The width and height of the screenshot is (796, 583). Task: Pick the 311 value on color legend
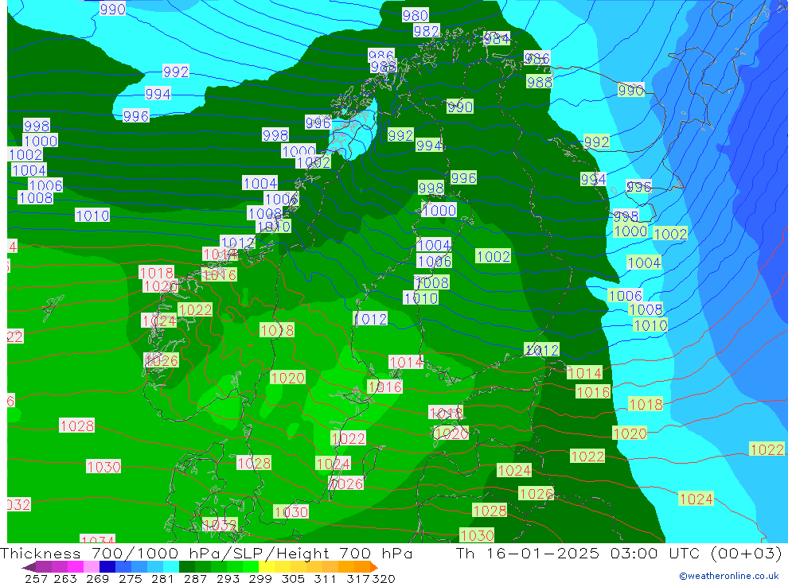(x=325, y=578)
